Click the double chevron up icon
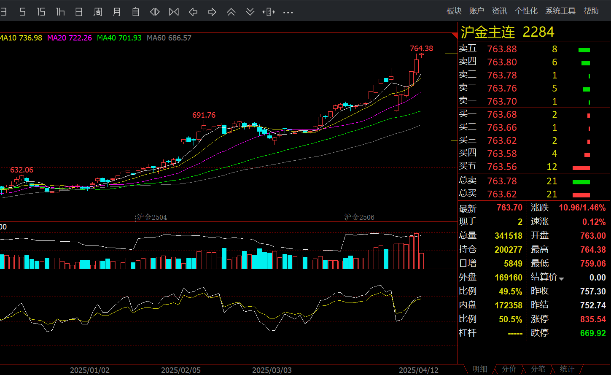Image resolution: width=611 pixels, height=375 pixels. point(231,12)
